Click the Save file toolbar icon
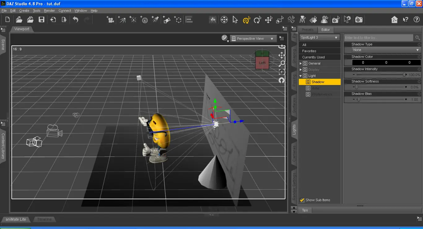Image resolution: width=423 pixels, height=229 pixels. point(41,20)
